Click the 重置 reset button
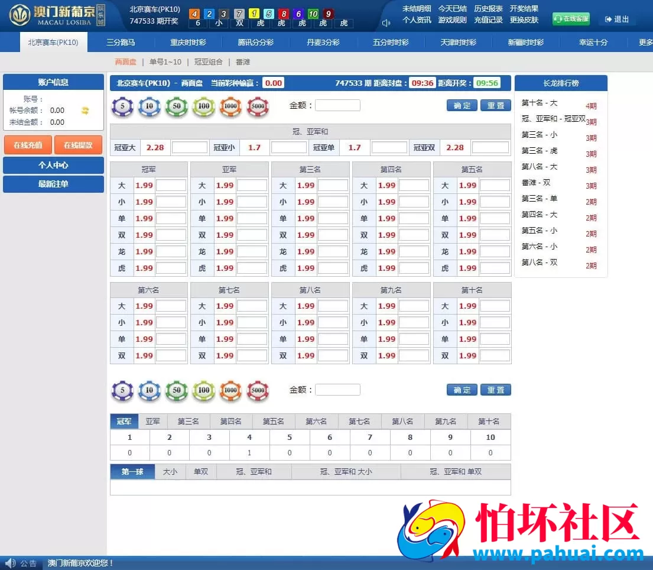The width and height of the screenshot is (653, 570). (x=496, y=105)
